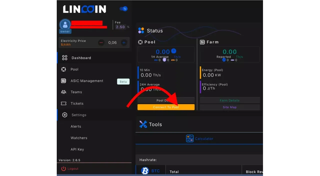Click the Calculator icon

coord(190,139)
